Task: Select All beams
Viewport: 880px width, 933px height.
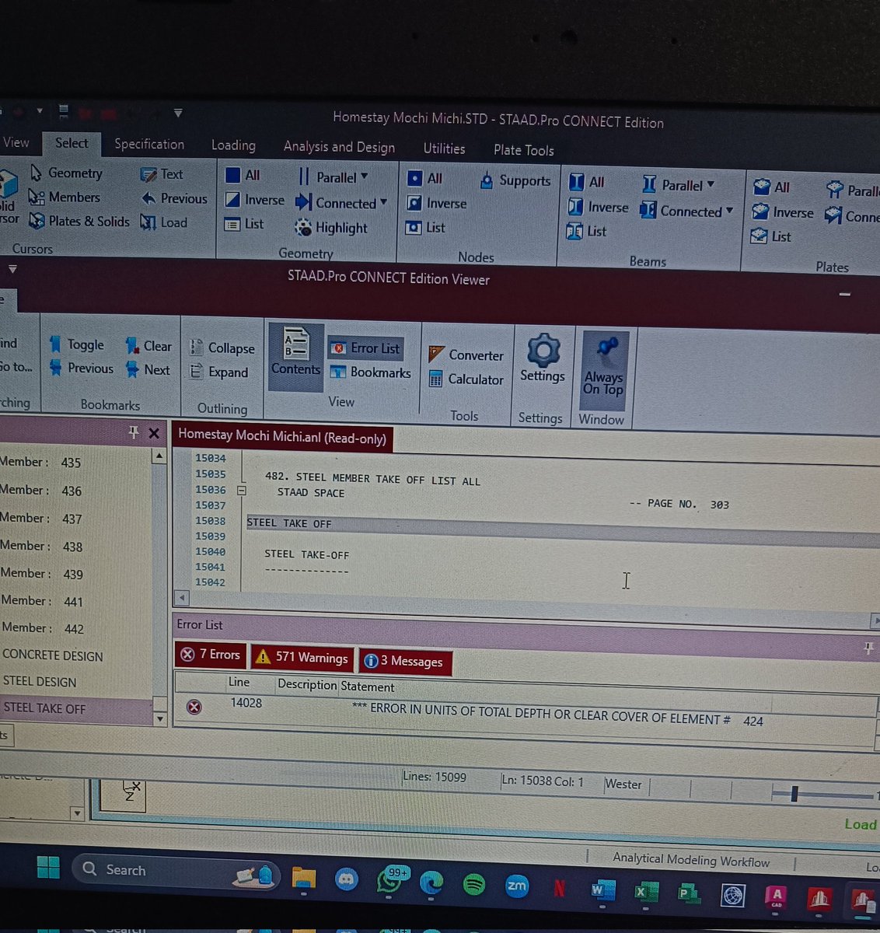Action: click(587, 182)
